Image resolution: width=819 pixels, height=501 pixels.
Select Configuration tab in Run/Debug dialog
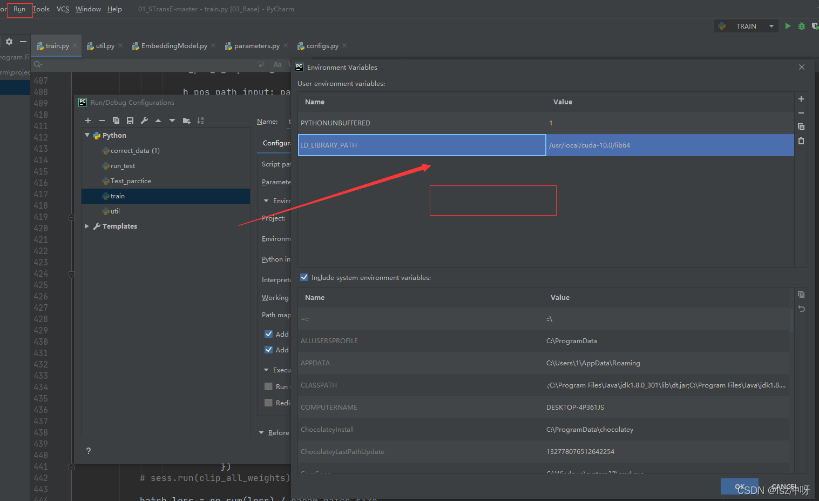(x=276, y=143)
